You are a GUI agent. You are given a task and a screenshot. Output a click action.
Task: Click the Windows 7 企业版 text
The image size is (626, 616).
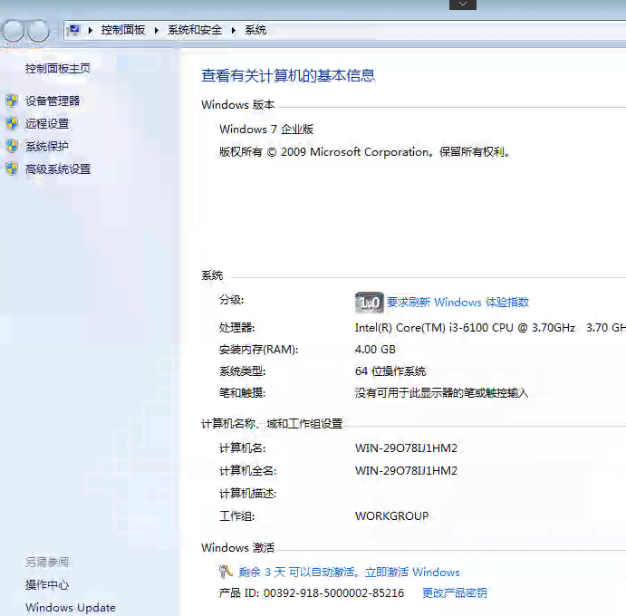[266, 130]
